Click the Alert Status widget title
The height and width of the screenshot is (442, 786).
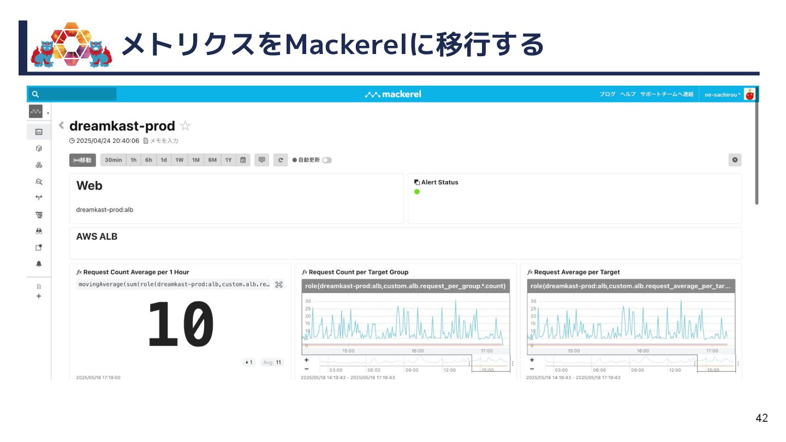(x=440, y=182)
